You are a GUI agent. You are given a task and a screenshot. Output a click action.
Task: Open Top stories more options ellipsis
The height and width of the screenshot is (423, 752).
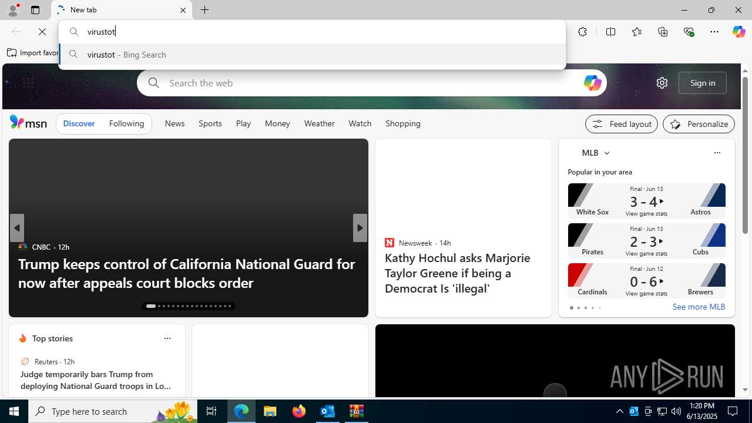167,338
